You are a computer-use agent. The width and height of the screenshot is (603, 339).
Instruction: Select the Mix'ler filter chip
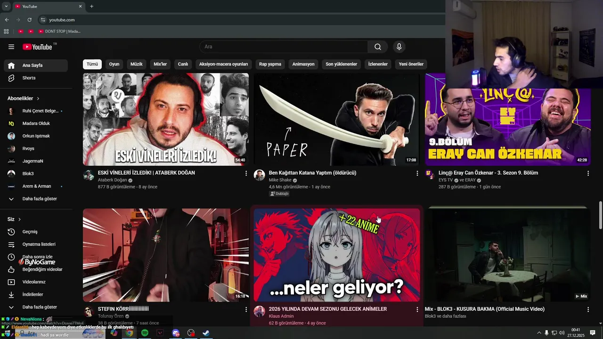pyautogui.click(x=160, y=64)
